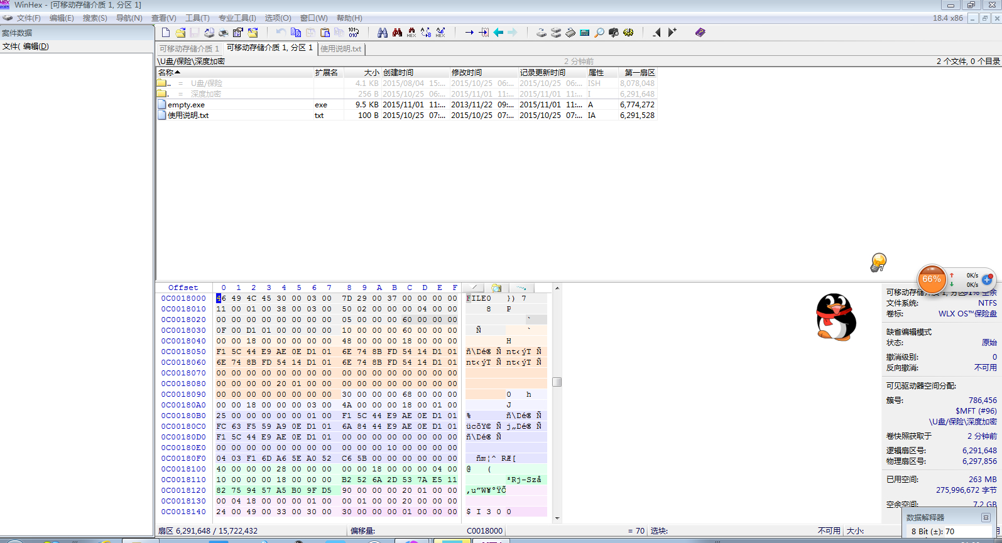The width and height of the screenshot is (1002, 543).
Task: Click the blue Go To Offset arrow
Action: tap(469, 33)
